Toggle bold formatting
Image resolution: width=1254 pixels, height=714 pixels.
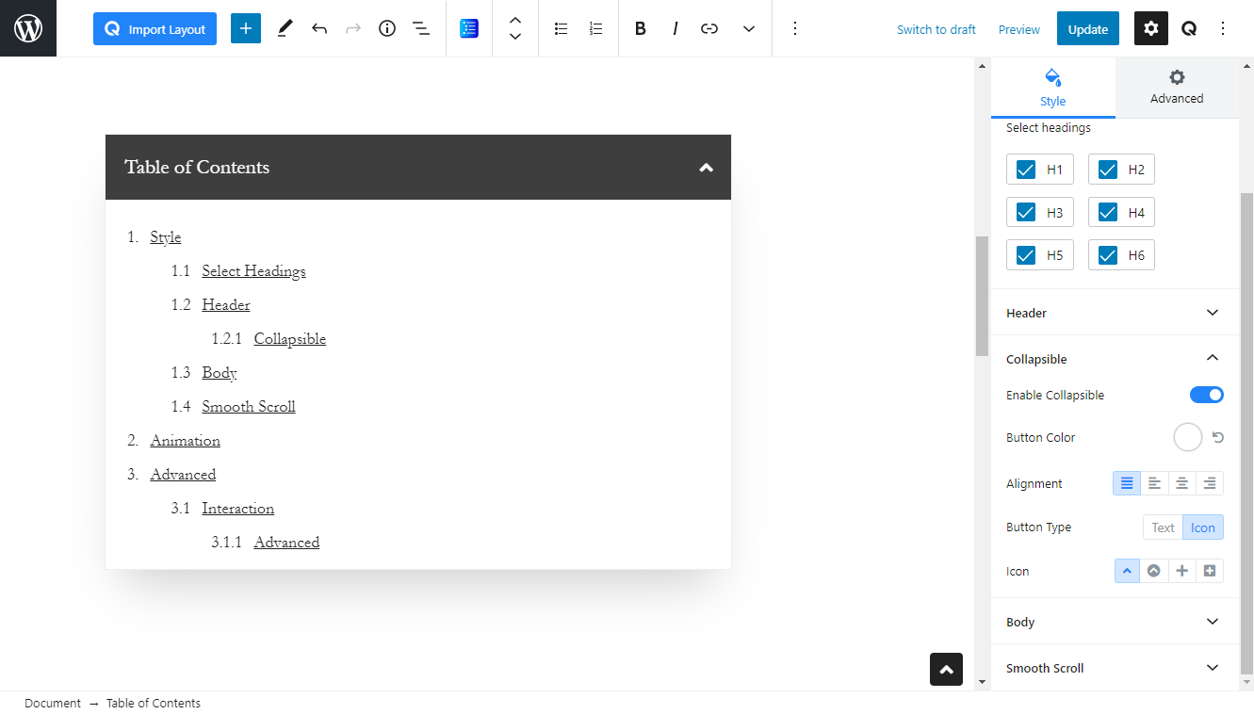click(x=641, y=28)
